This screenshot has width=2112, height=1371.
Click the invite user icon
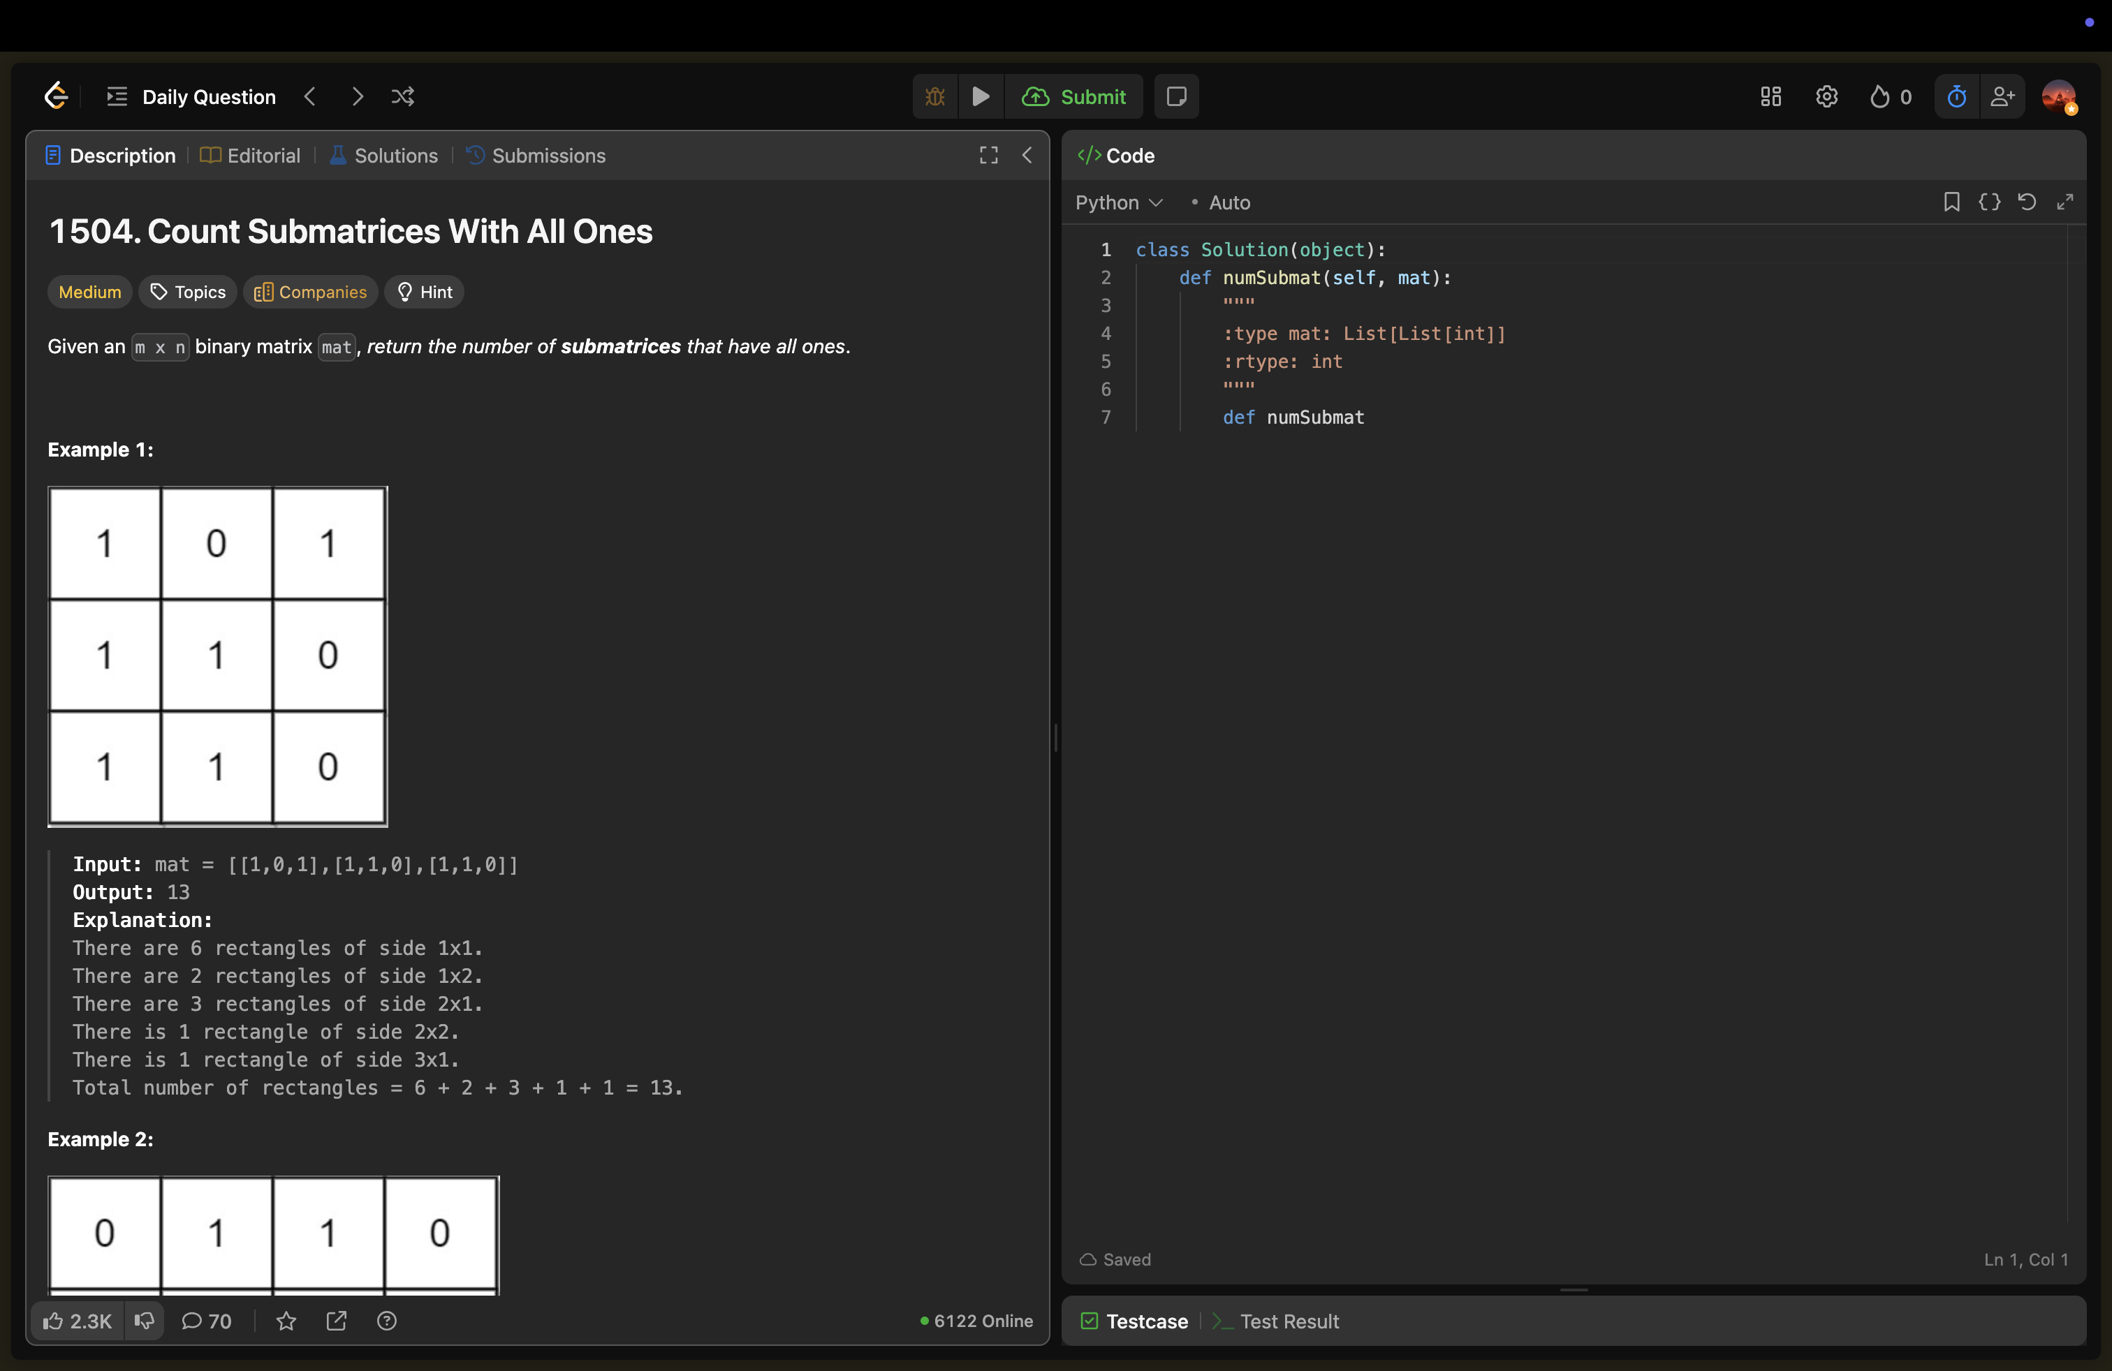click(2002, 96)
